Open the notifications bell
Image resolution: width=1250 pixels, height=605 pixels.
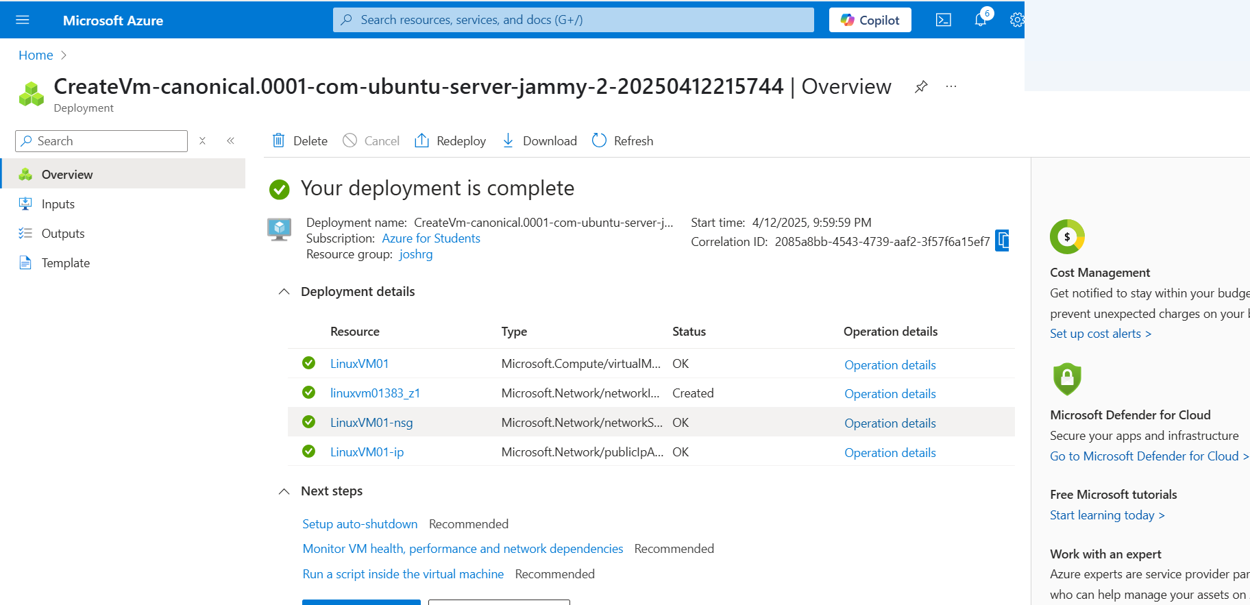click(981, 19)
